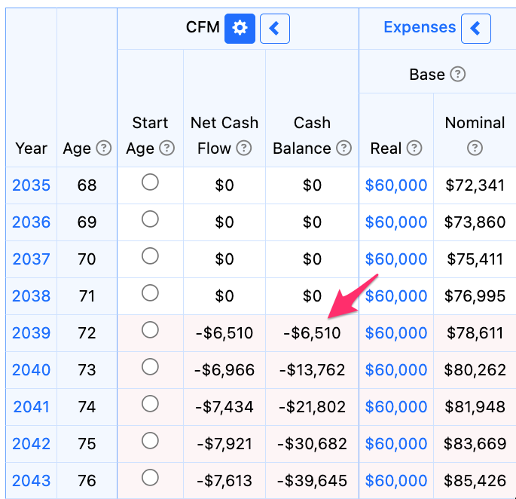Show help for Real column

(x=414, y=148)
